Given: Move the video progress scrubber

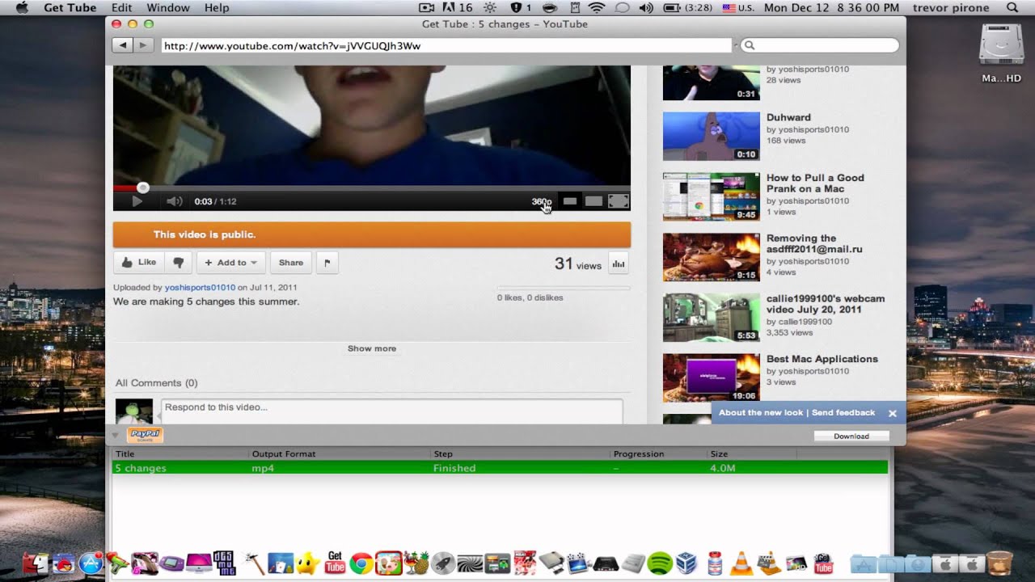Looking at the screenshot, I should coord(143,188).
